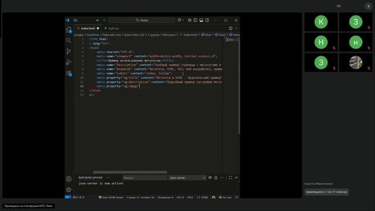
Task: Change the CRLF line ending
Action: click(190, 198)
